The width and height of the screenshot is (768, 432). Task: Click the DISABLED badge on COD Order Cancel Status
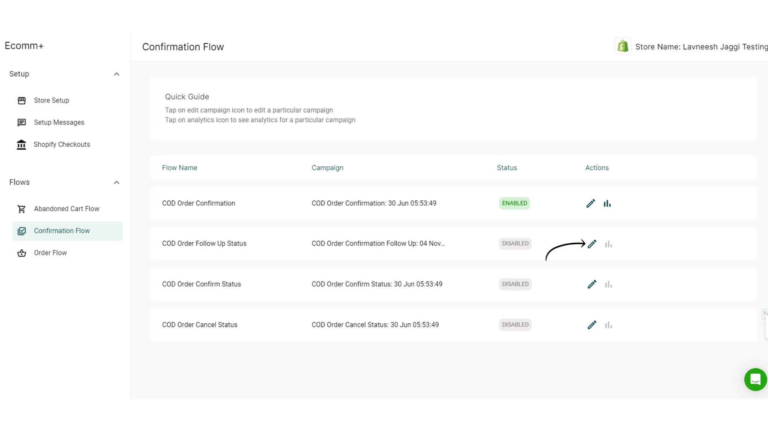coord(515,324)
